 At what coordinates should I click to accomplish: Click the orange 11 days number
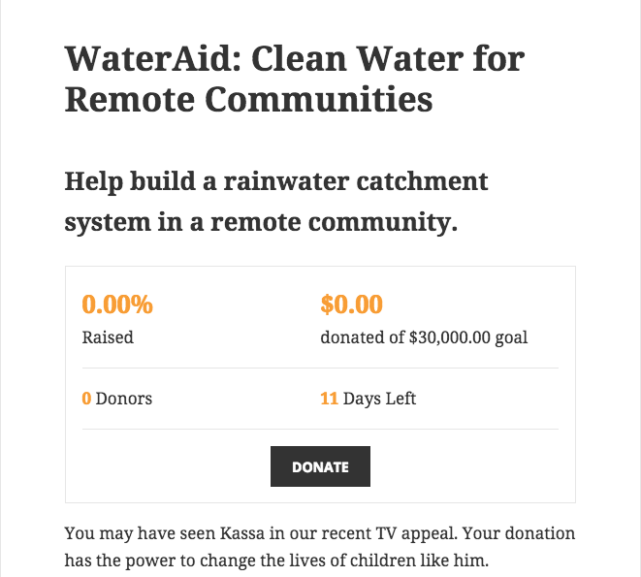tap(329, 399)
